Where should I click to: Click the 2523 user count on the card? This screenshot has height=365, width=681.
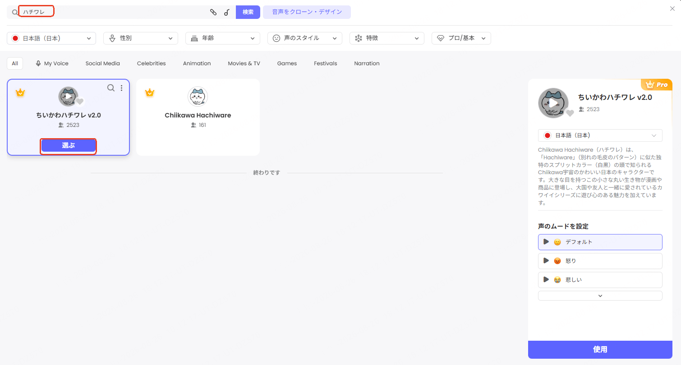click(69, 125)
